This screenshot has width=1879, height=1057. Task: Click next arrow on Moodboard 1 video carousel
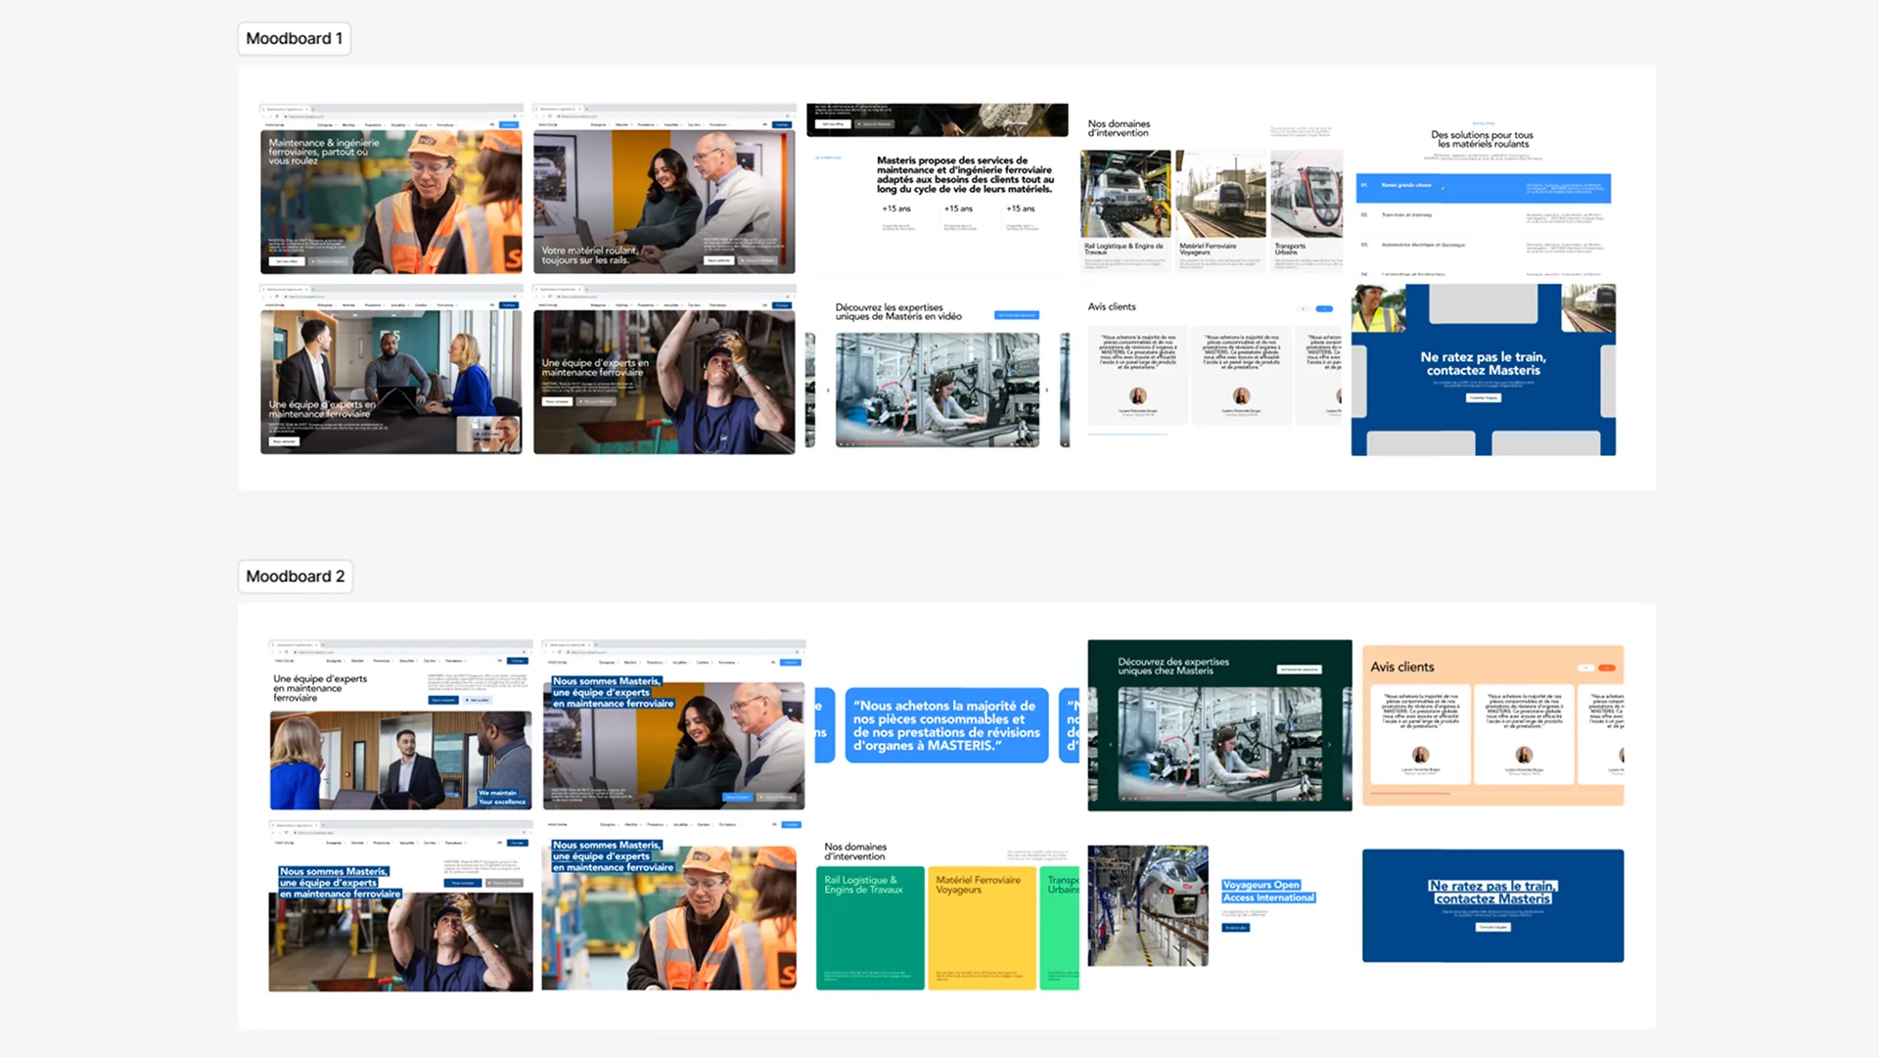pyautogui.click(x=1046, y=391)
